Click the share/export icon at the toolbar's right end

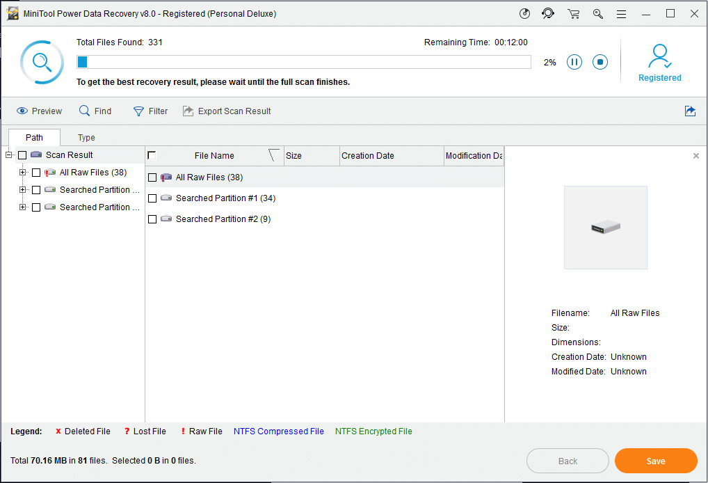690,111
